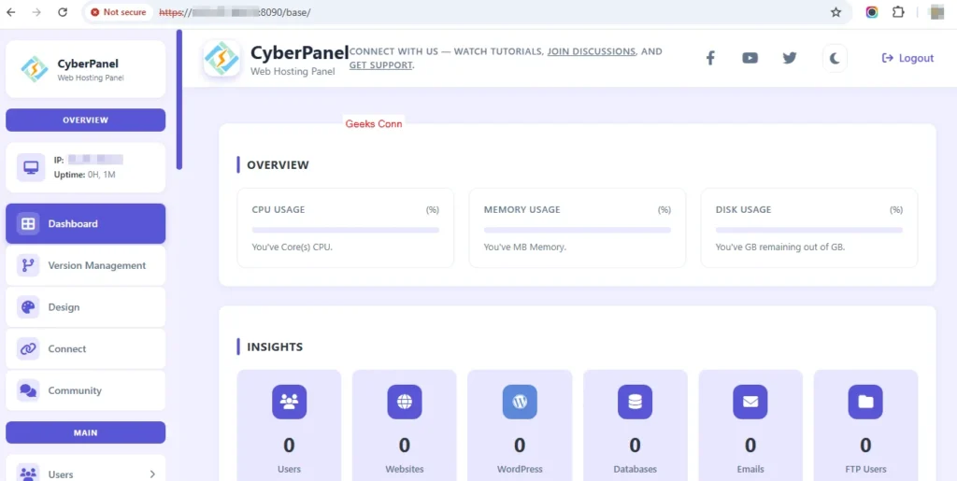Click the address bar URL
The image size is (957, 481).
click(235, 12)
